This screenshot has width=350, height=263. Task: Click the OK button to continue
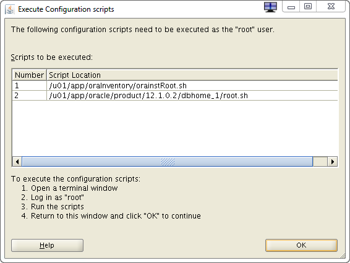(301, 245)
